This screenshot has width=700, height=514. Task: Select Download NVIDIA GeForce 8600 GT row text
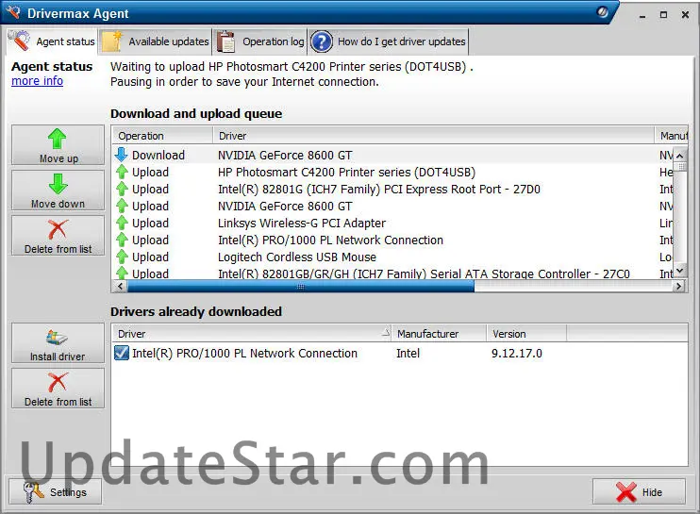click(285, 156)
